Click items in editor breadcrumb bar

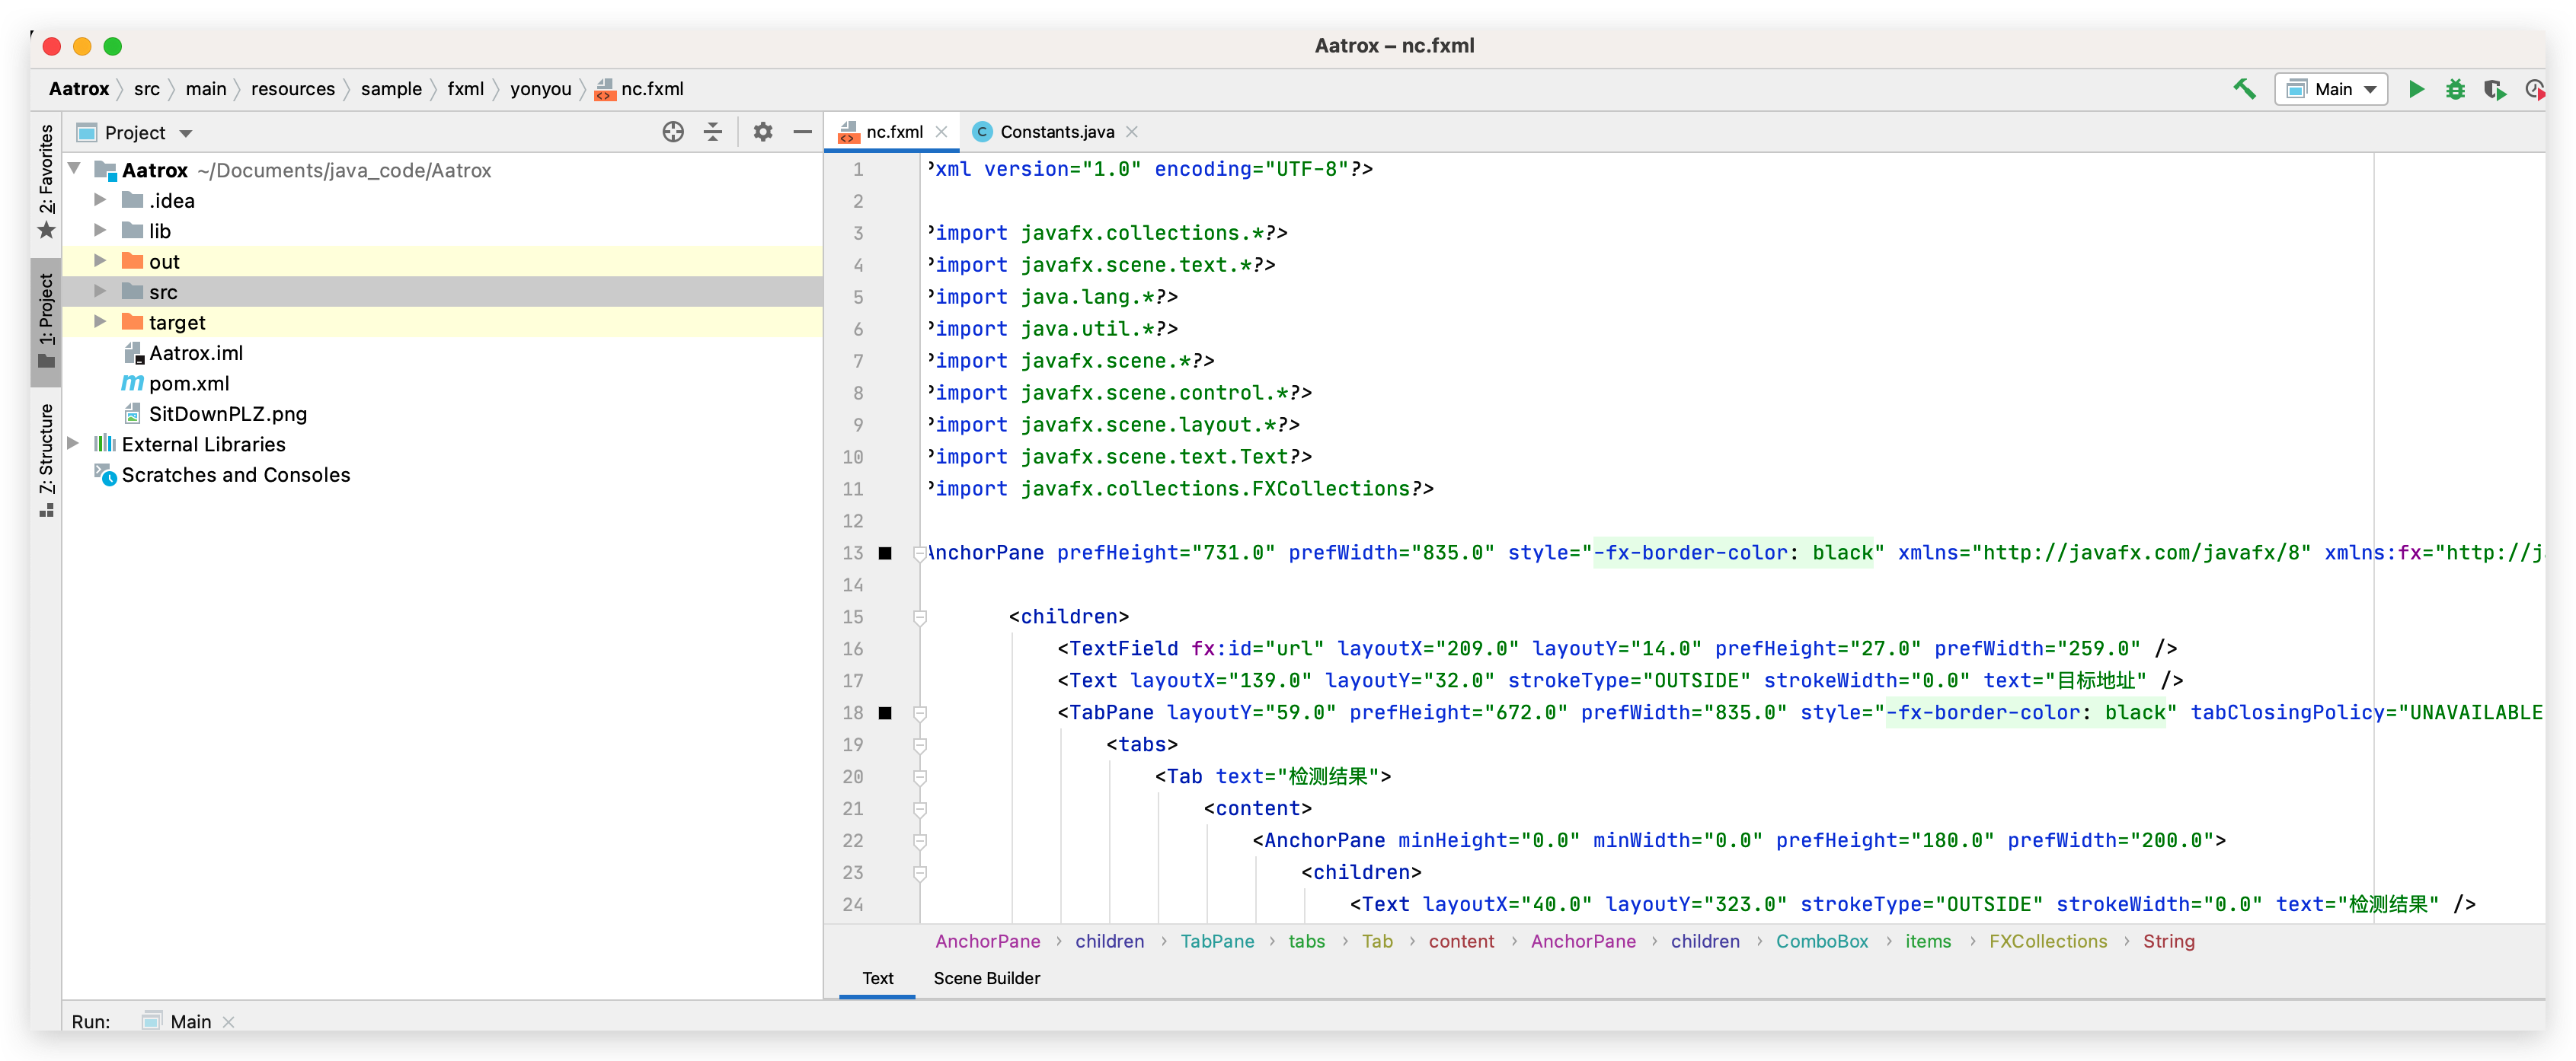coord(1928,941)
